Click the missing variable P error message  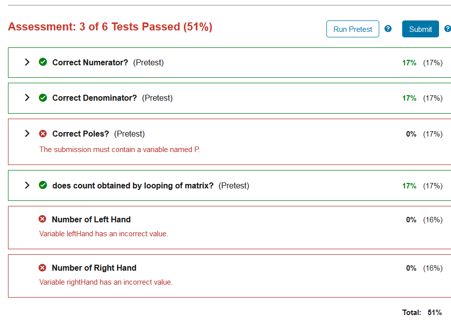click(x=120, y=149)
